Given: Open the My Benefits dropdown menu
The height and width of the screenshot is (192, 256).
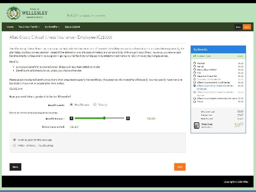Looking at the screenshot, I should click(x=52, y=27).
